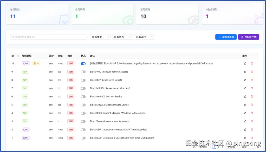Enable the Block VNC rule toggle
Image resolution: width=266 pixels, height=152 pixels.
coord(83,72)
